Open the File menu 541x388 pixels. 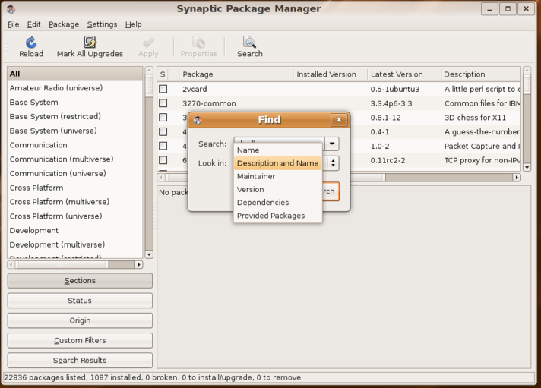13,24
